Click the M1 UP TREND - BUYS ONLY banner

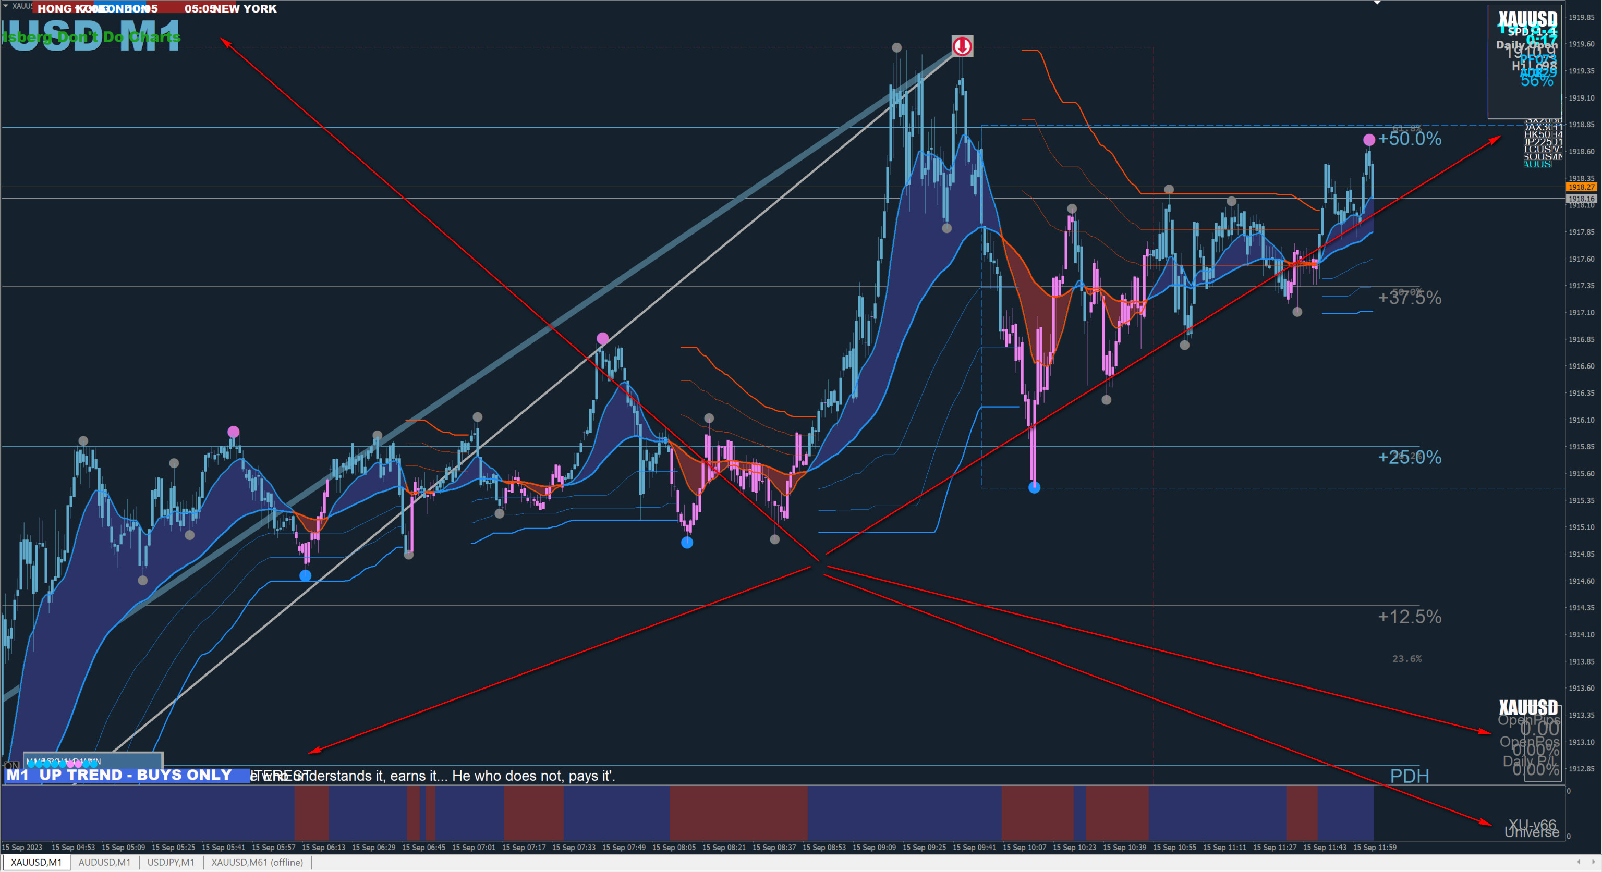(125, 775)
